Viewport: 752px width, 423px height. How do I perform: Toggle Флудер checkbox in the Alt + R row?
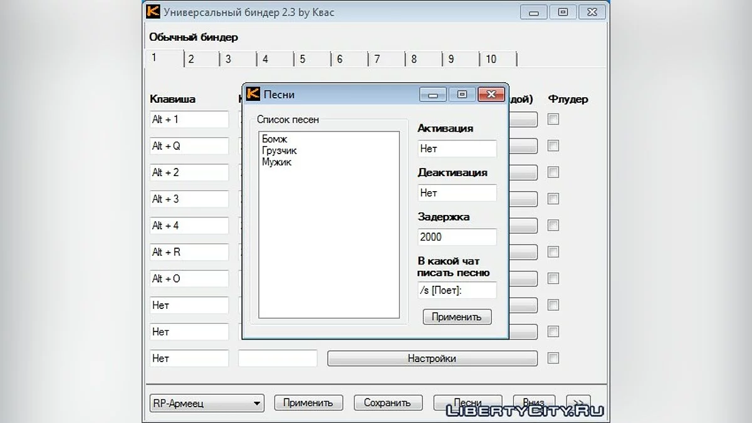tap(553, 252)
